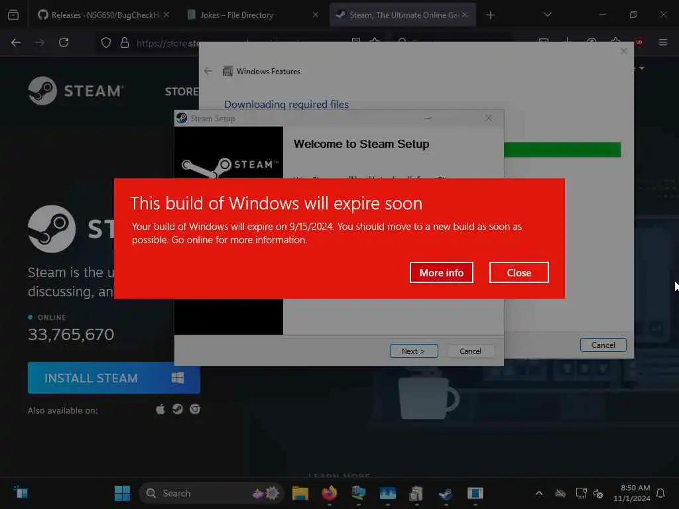
Task: Click the muted volume tray icon
Action: point(598,493)
